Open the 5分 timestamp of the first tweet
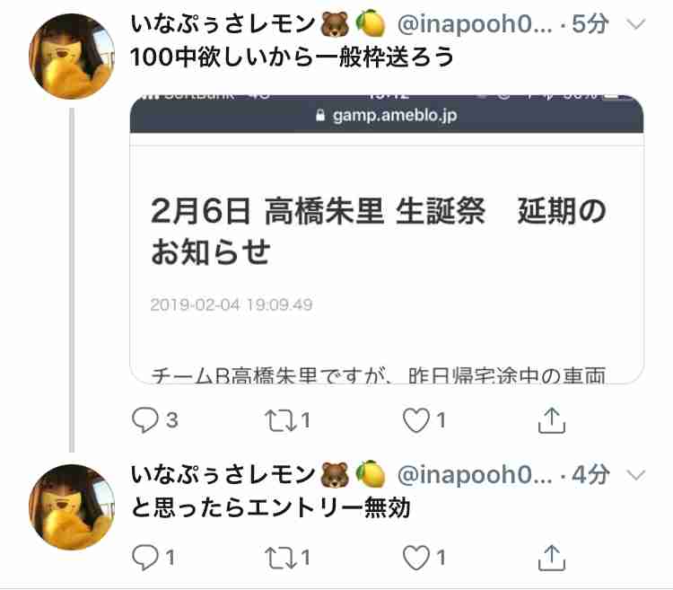673x590 pixels. click(590, 23)
